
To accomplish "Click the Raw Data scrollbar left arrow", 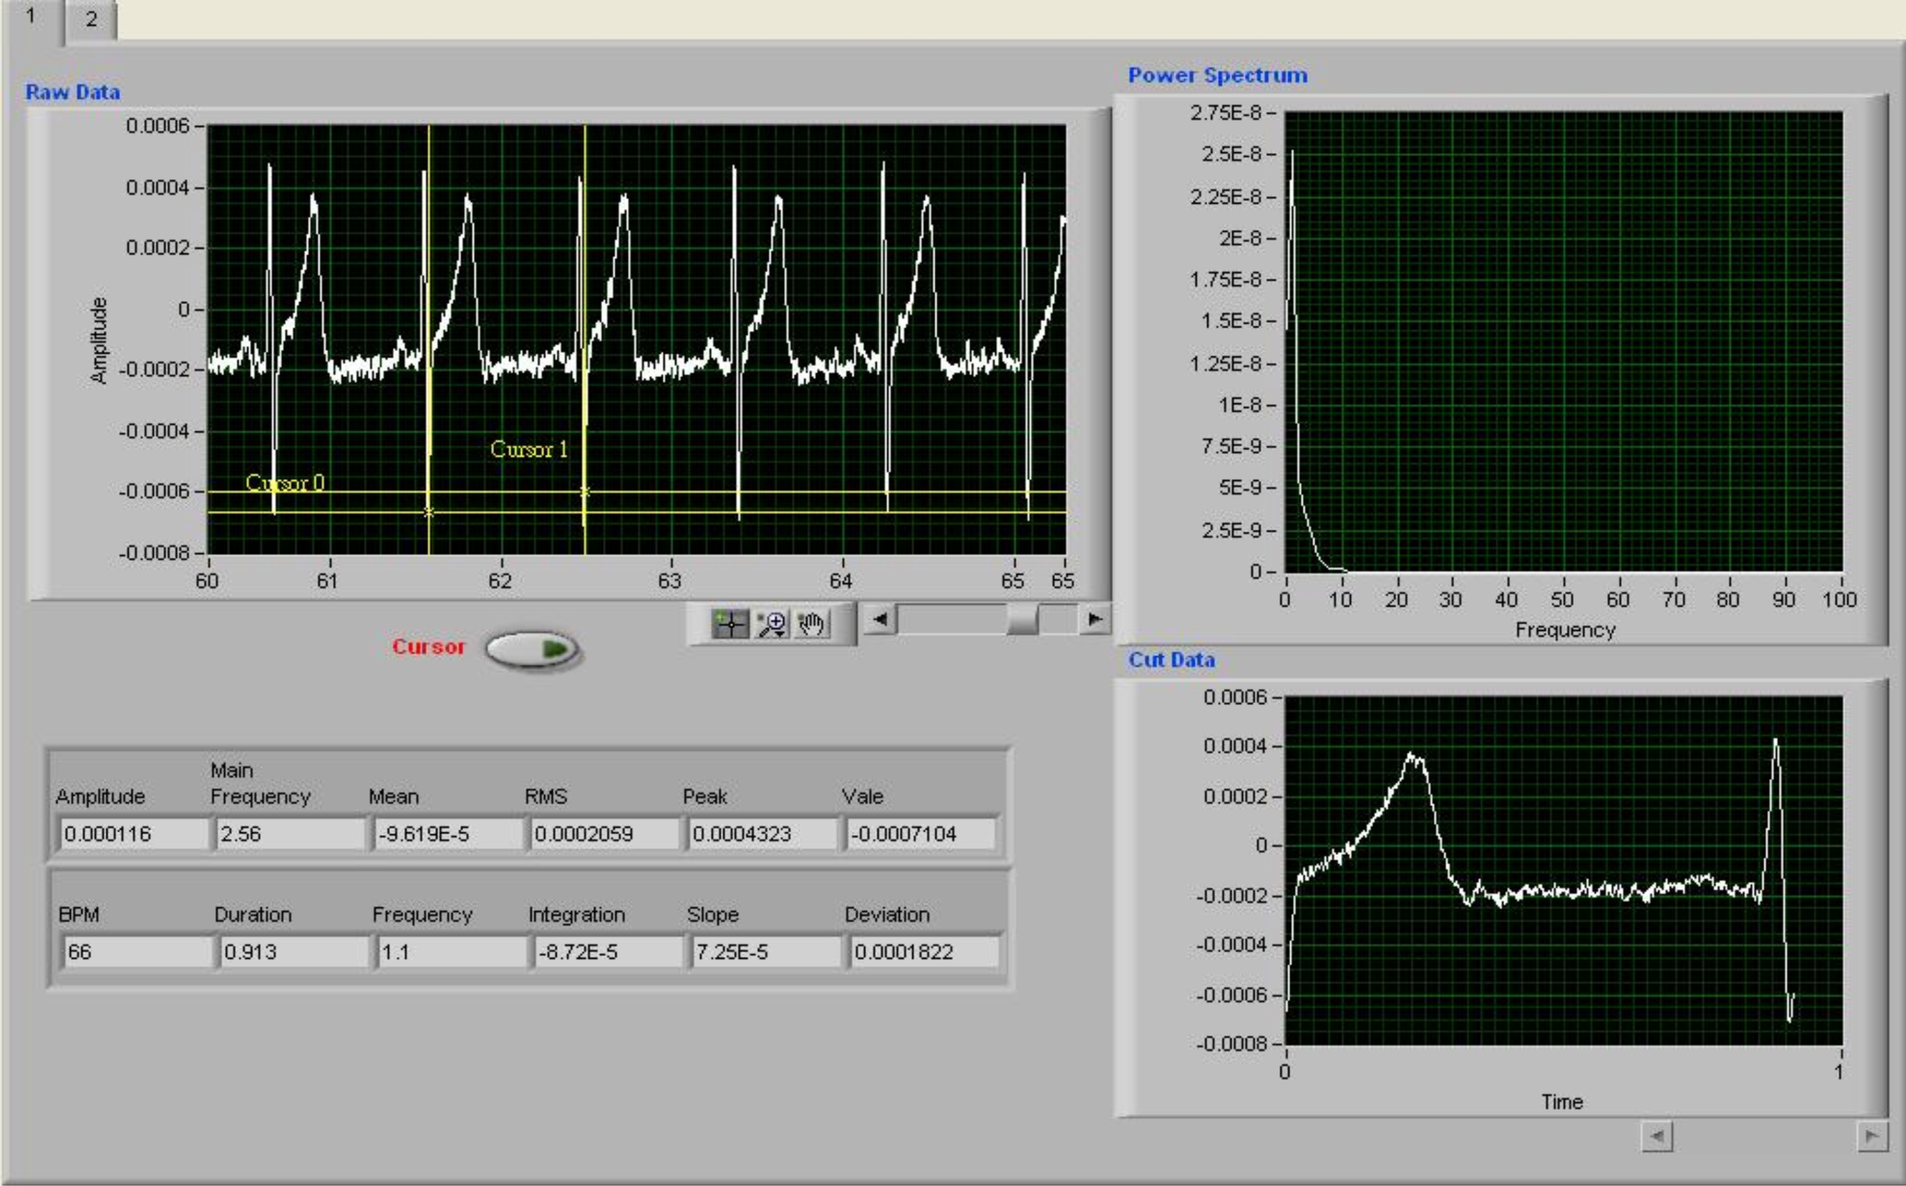I will pos(880,619).
